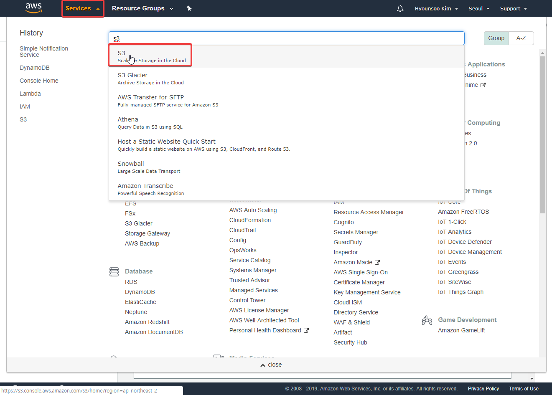This screenshot has width=552, height=395.
Task: Open Neptune service
Action: pyautogui.click(x=136, y=312)
